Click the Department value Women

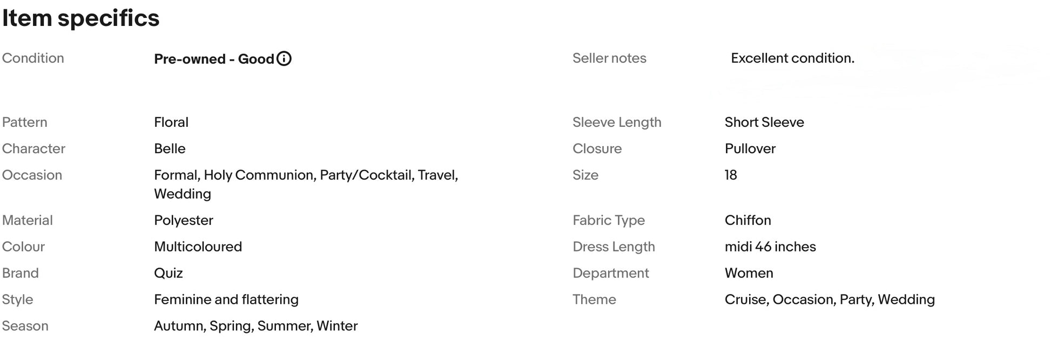749,273
